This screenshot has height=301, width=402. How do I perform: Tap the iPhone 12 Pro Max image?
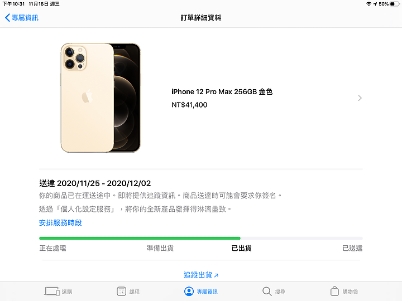tap(100, 98)
